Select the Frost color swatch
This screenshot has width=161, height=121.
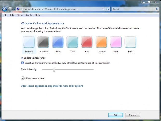130,42
